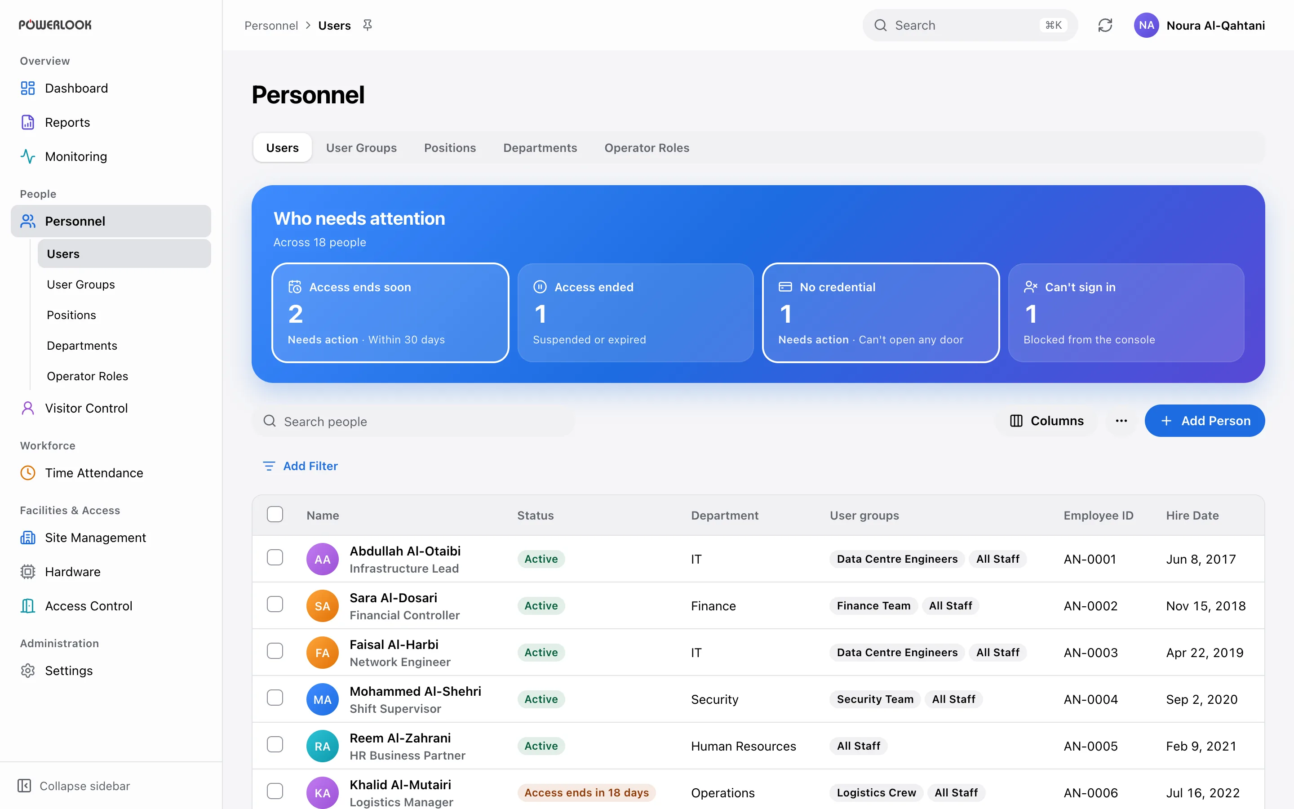Pin the Users page in breadcrumb

[x=368, y=25]
